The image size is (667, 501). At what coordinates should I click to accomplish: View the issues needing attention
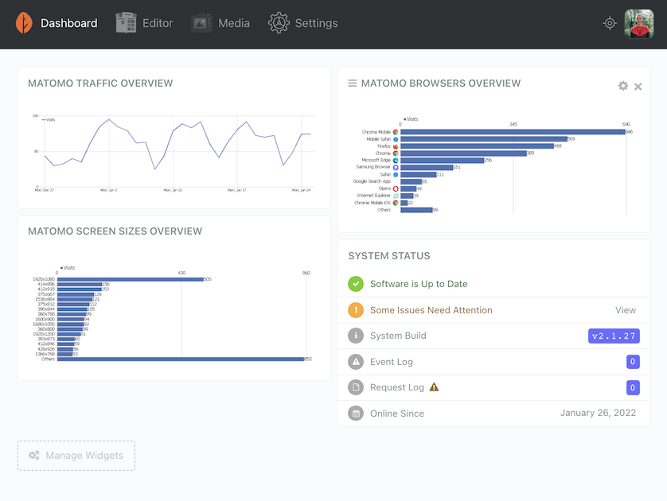(x=626, y=310)
